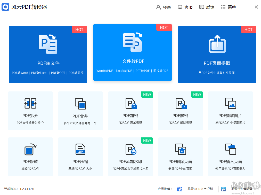Open the 菜单 menu
The image size is (261, 195).
[x=228, y=7]
